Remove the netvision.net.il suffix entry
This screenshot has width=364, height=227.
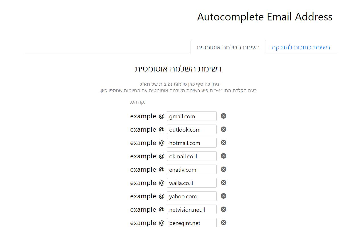pyautogui.click(x=223, y=209)
